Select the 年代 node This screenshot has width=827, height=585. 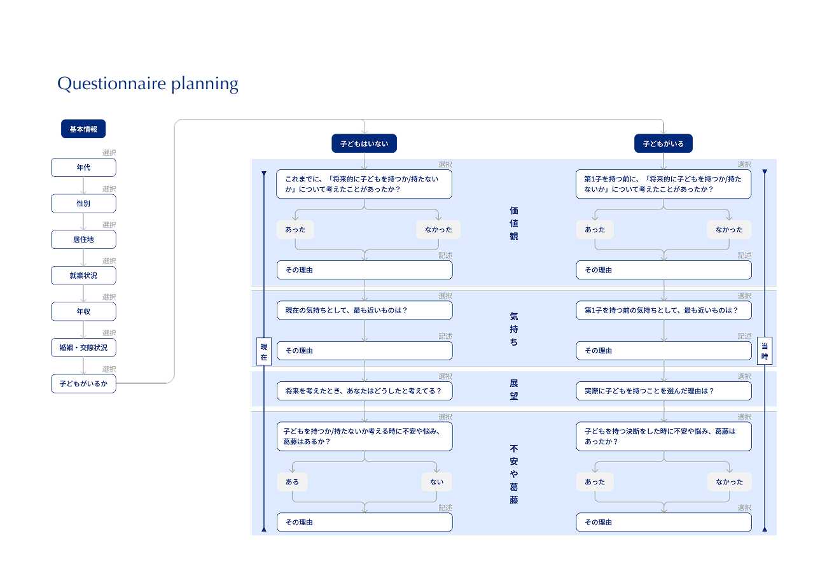83,167
